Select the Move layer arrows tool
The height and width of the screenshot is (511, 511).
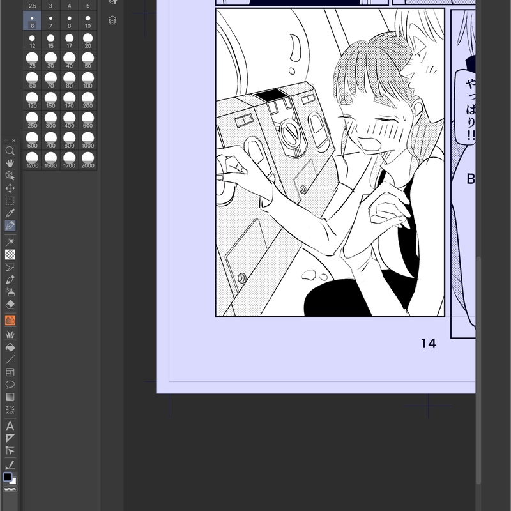point(10,188)
